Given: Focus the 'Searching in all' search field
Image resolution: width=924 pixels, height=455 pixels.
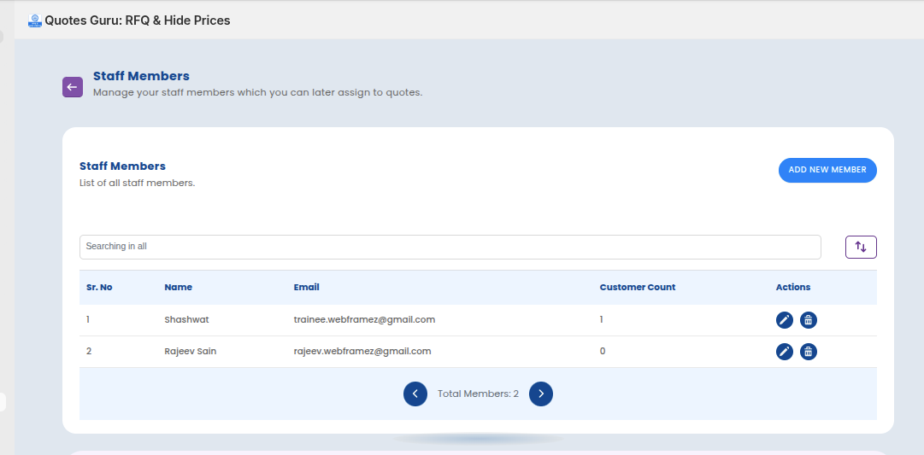Looking at the screenshot, I should tap(450, 247).
